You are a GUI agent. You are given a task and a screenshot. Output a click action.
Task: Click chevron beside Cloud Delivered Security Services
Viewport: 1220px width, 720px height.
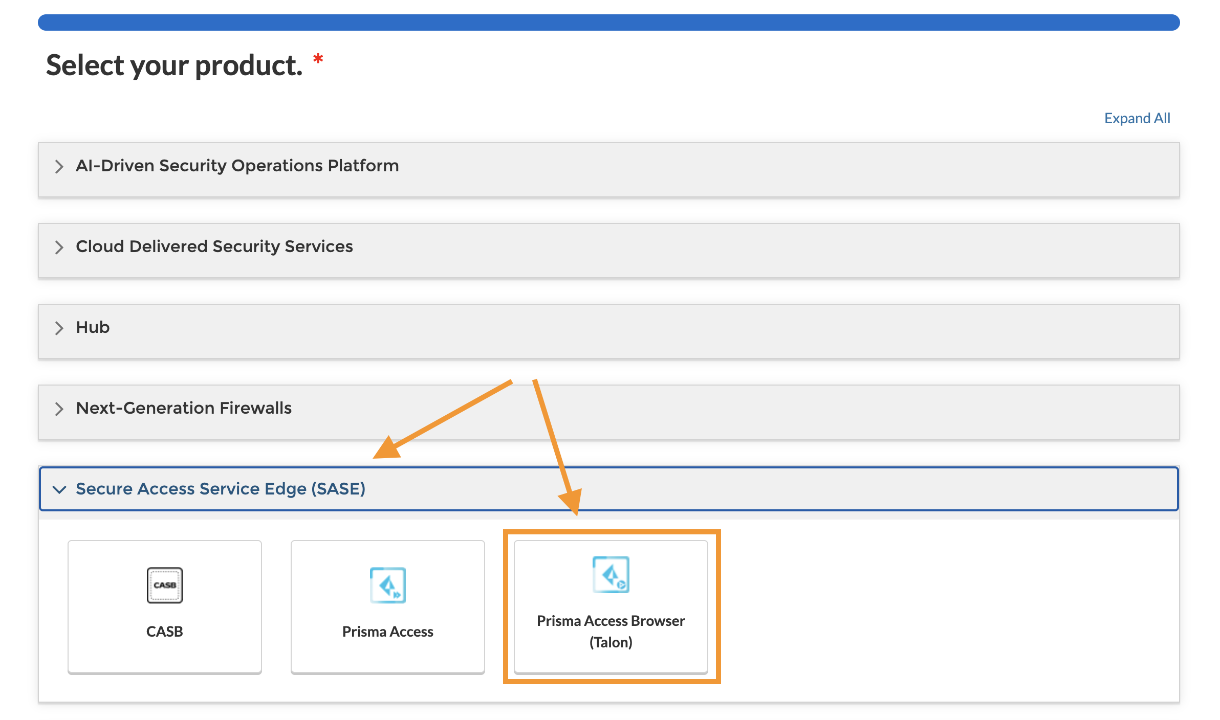coord(59,247)
